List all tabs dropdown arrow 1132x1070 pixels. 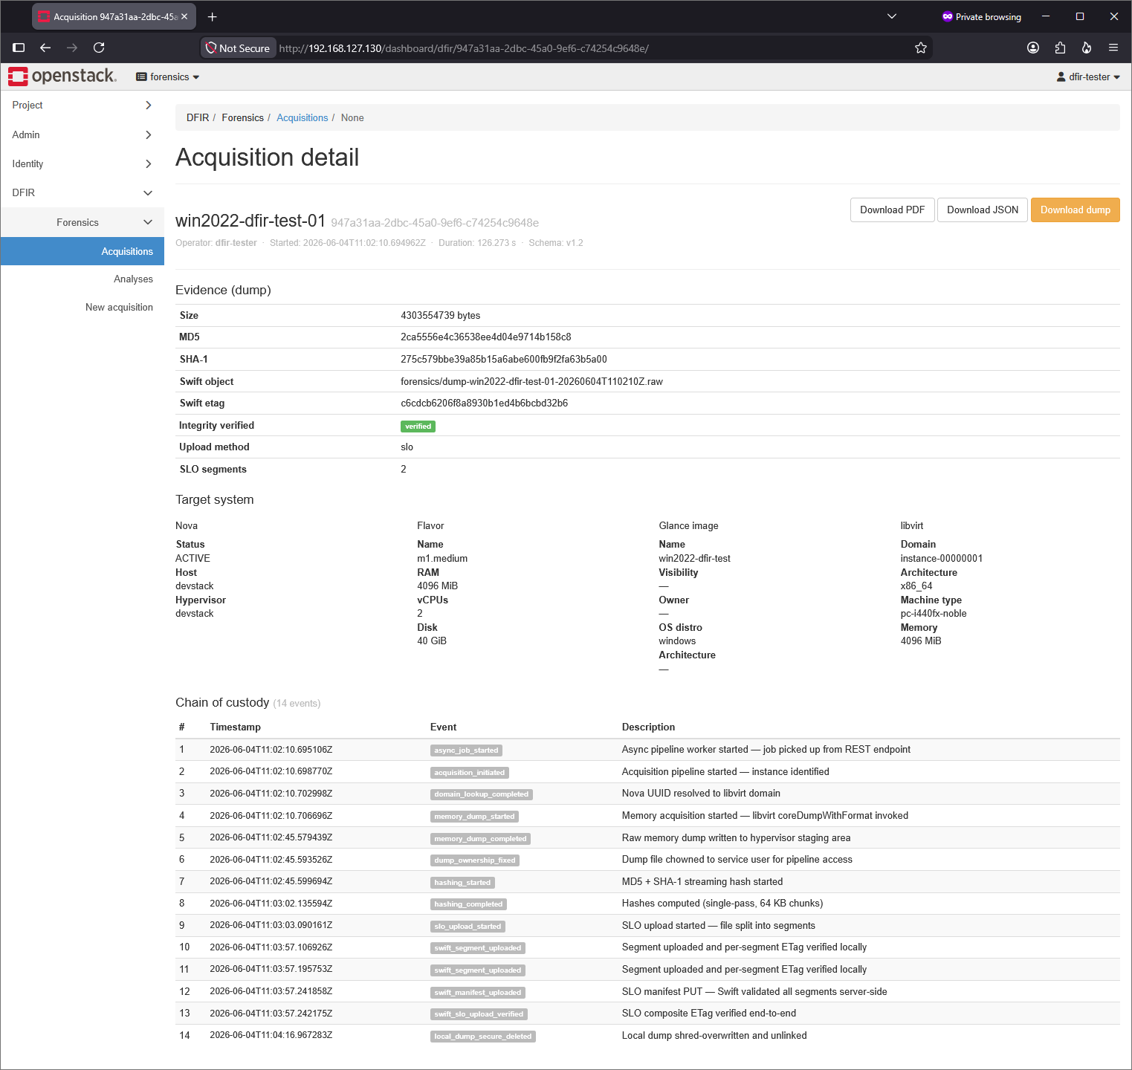892,16
